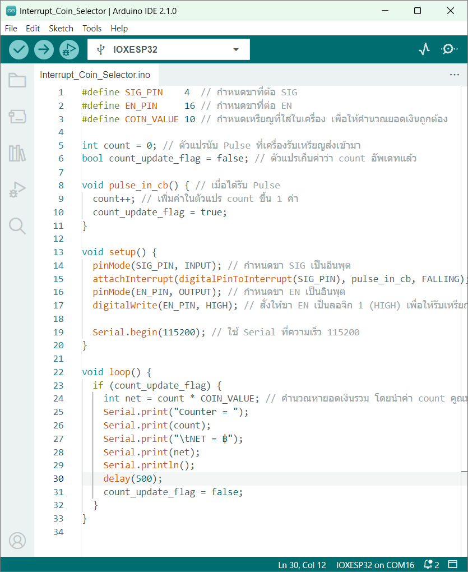The image size is (468, 572).
Task: Click the count++; statement
Action: pyautogui.click(x=114, y=199)
